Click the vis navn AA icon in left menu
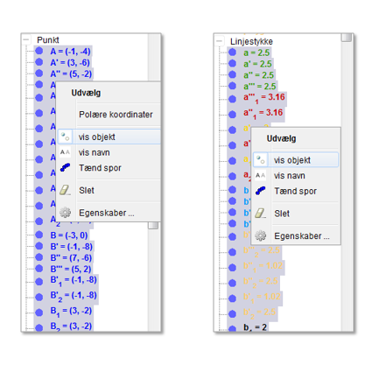This screenshot has height=372, width=372. 65,152
